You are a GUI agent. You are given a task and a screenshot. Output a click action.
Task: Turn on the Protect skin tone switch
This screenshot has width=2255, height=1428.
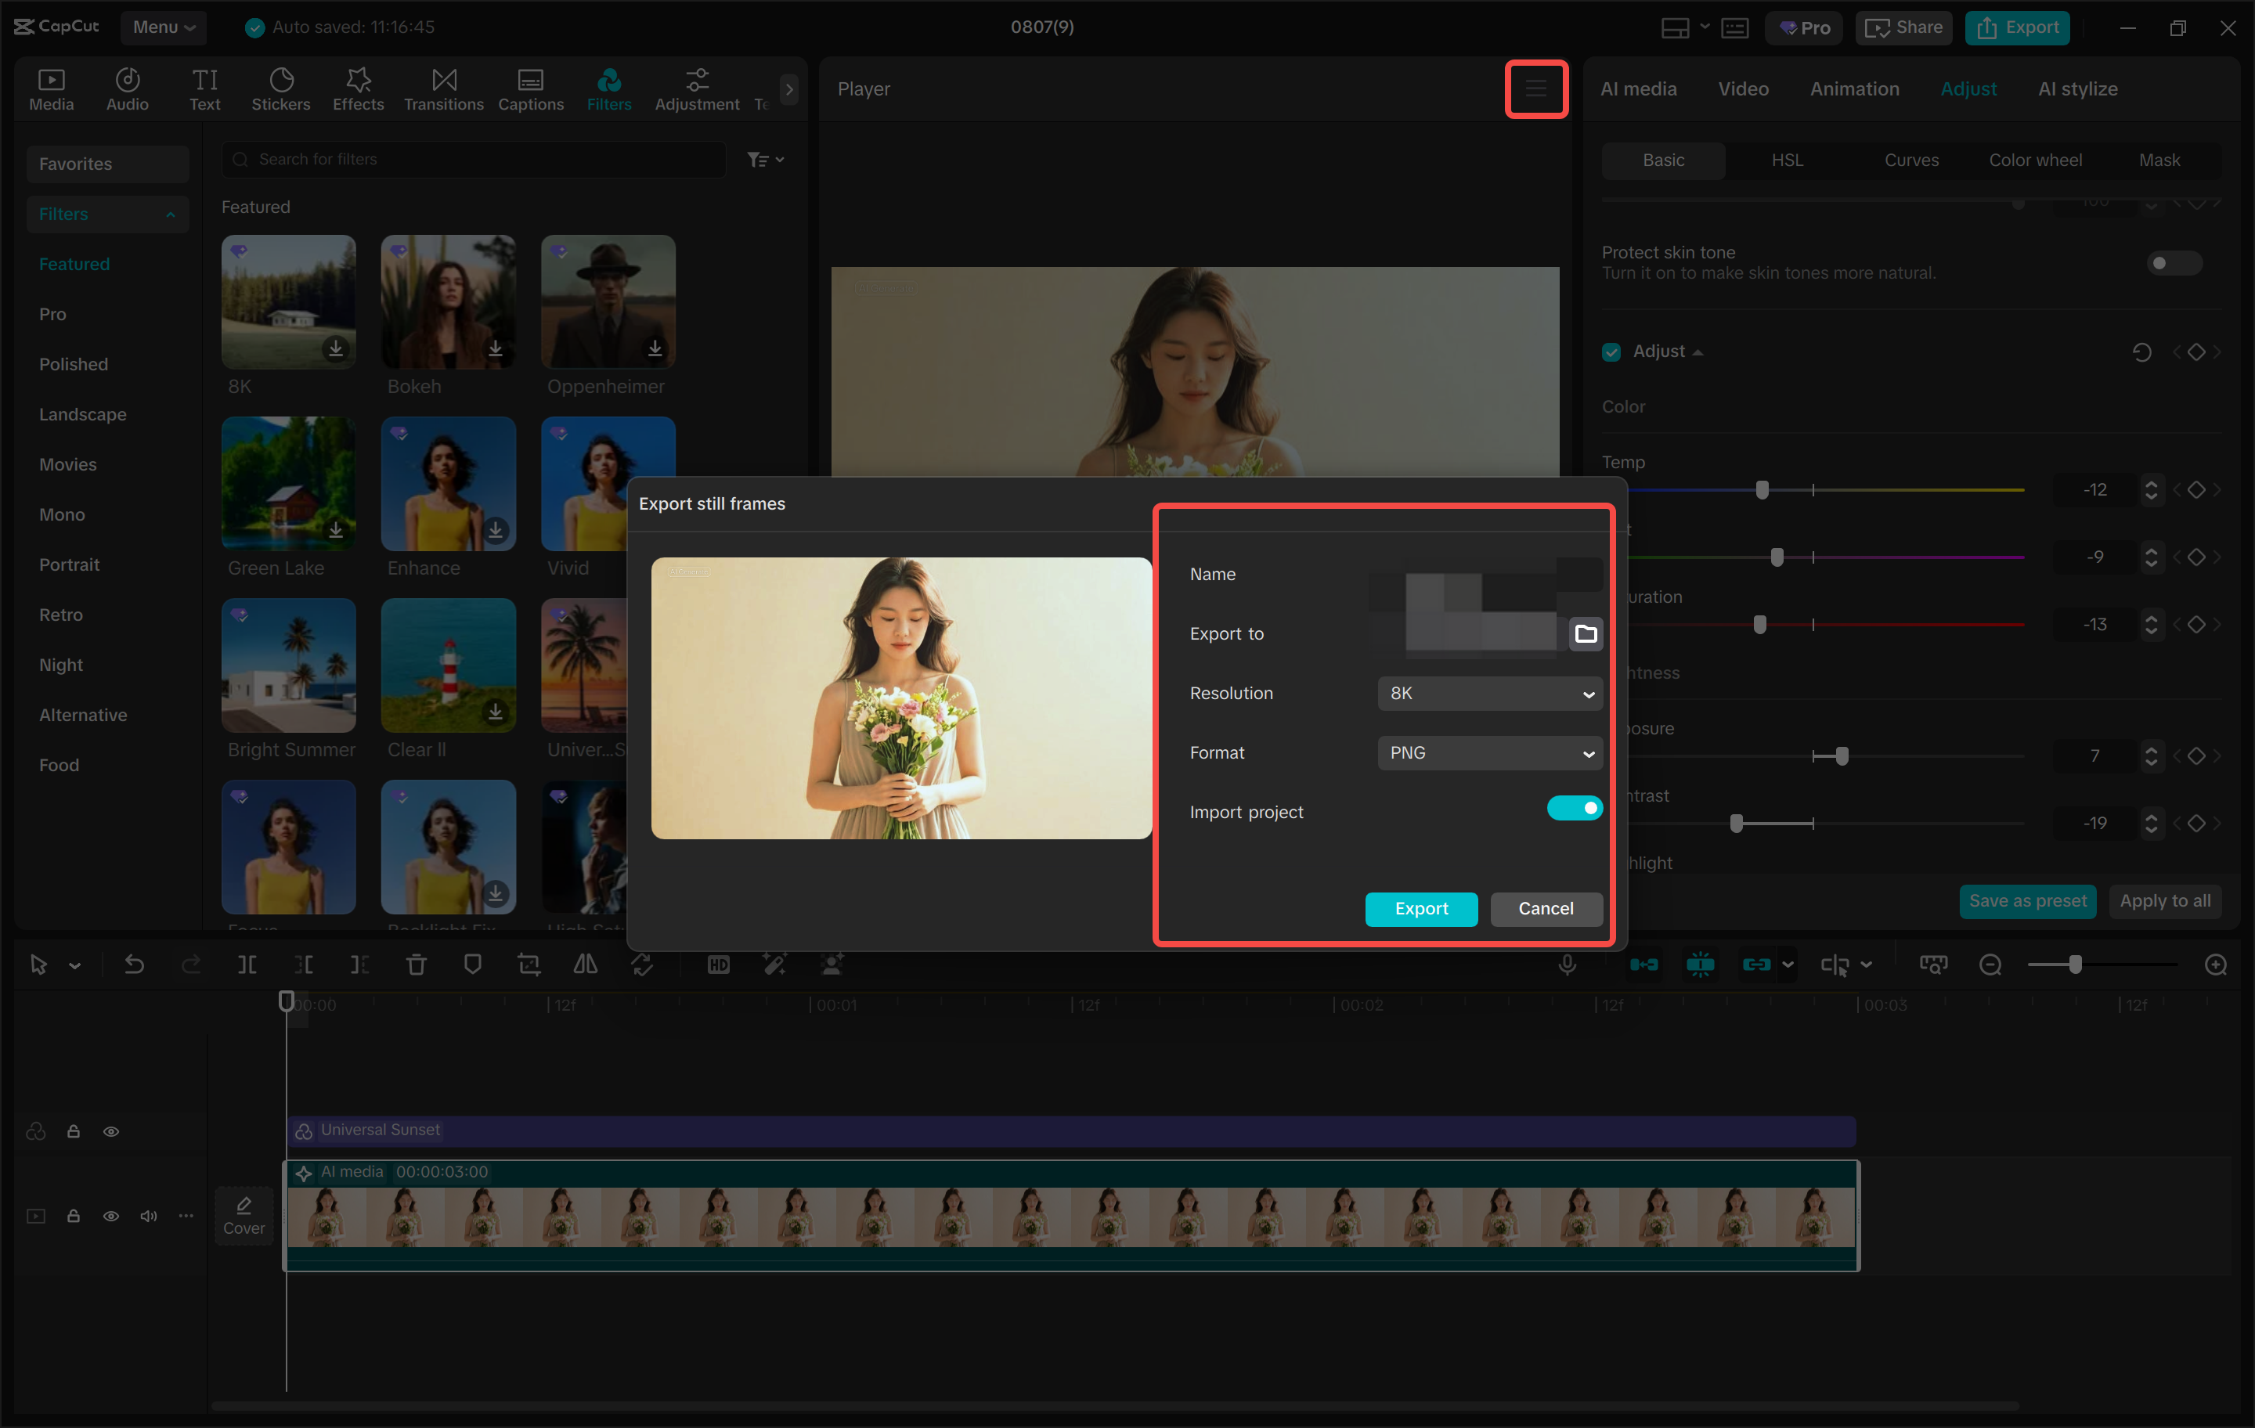tap(2174, 263)
